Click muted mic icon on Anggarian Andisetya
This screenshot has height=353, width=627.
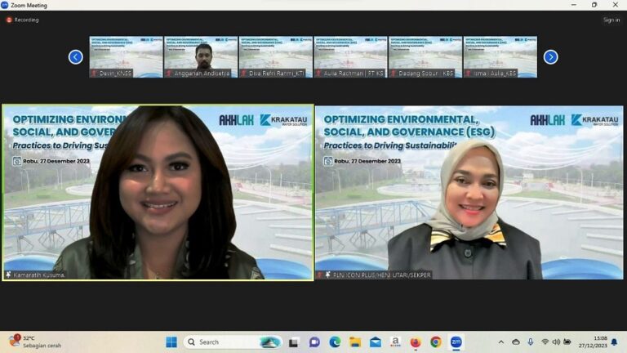point(169,74)
